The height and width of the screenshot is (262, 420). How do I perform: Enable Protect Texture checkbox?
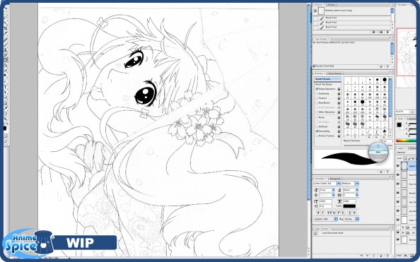pyautogui.click(x=317, y=136)
